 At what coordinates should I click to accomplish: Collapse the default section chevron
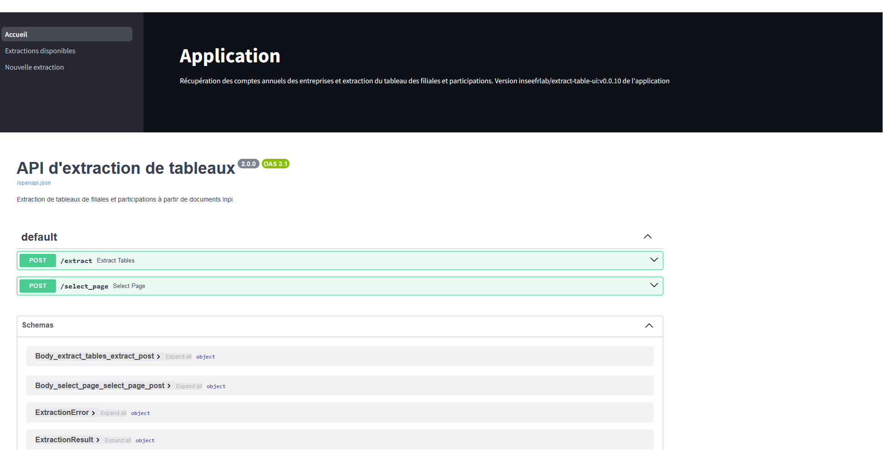647,237
